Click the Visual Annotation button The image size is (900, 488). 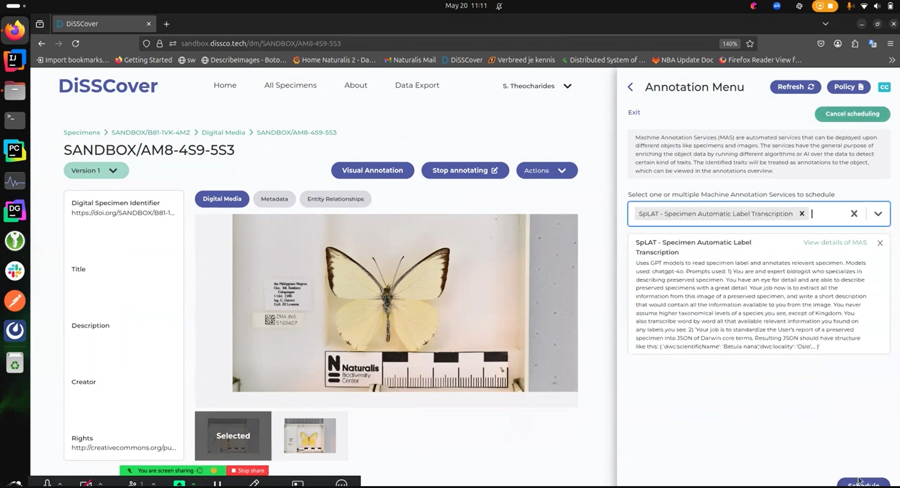point(373,170)
